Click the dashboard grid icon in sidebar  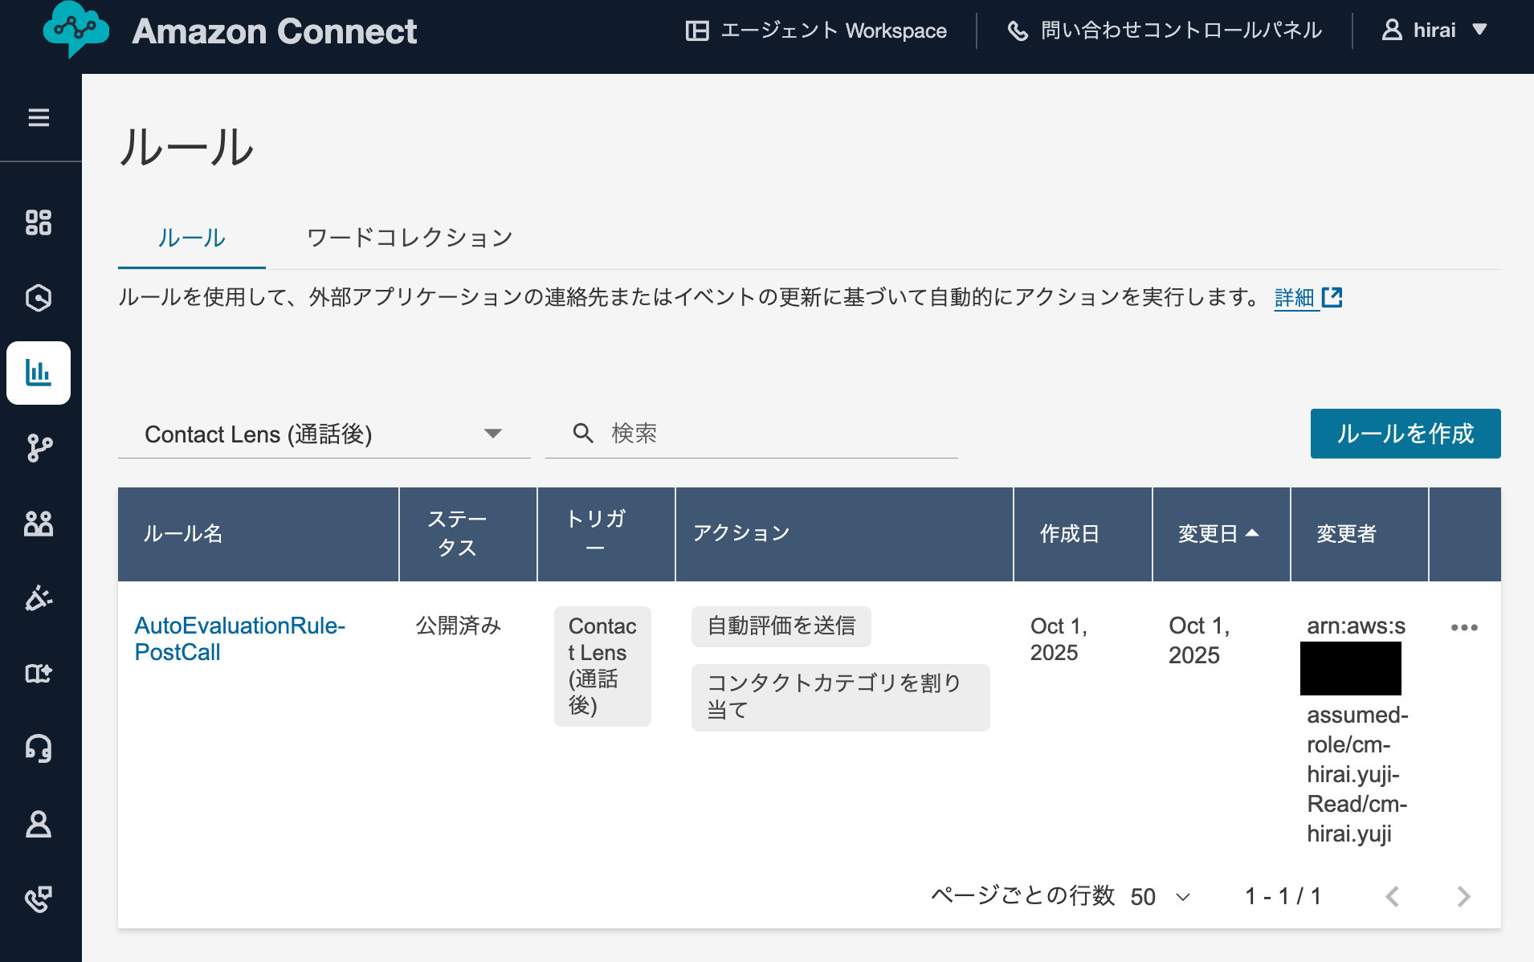(x=39, y=222)
